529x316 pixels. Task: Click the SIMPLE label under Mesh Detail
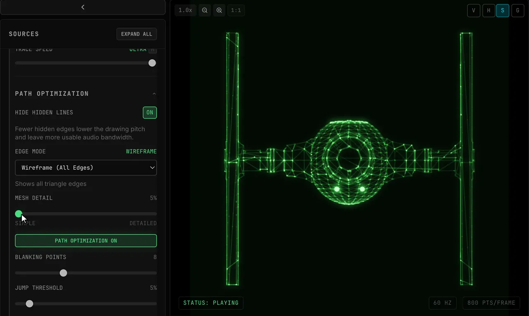pyautogui.click(x=25, y=223)
